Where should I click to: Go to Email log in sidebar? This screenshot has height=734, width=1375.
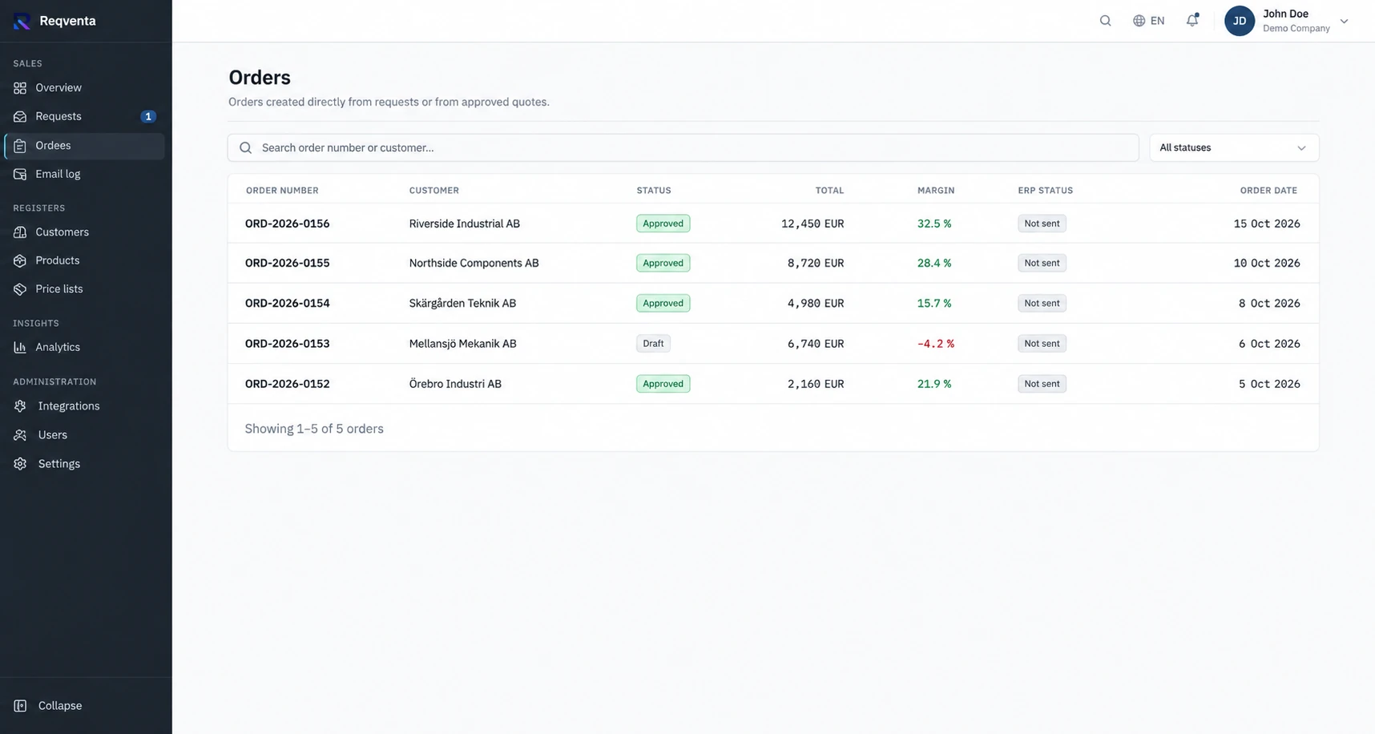[x=84, y=174]
